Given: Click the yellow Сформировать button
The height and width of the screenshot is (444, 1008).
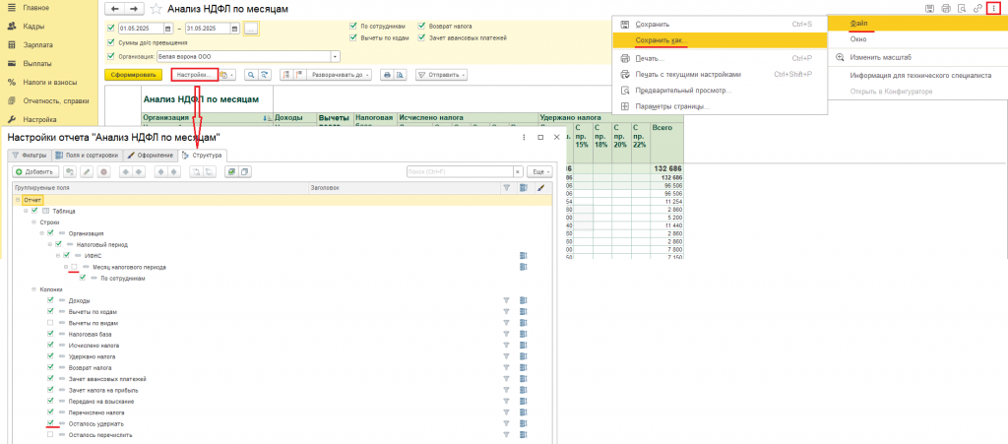Looking at the screenshot, I should (134, 75).
